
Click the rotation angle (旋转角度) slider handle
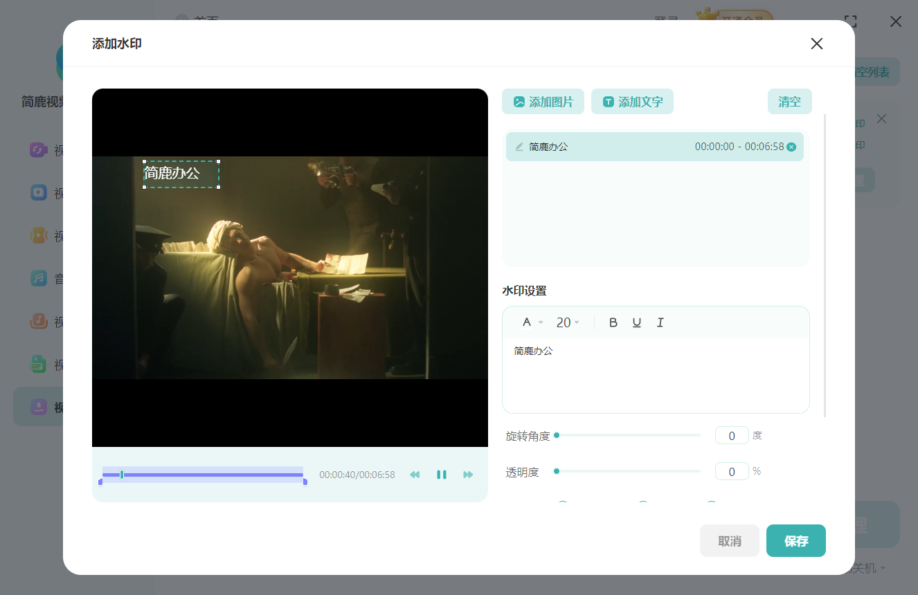point(557,435)
